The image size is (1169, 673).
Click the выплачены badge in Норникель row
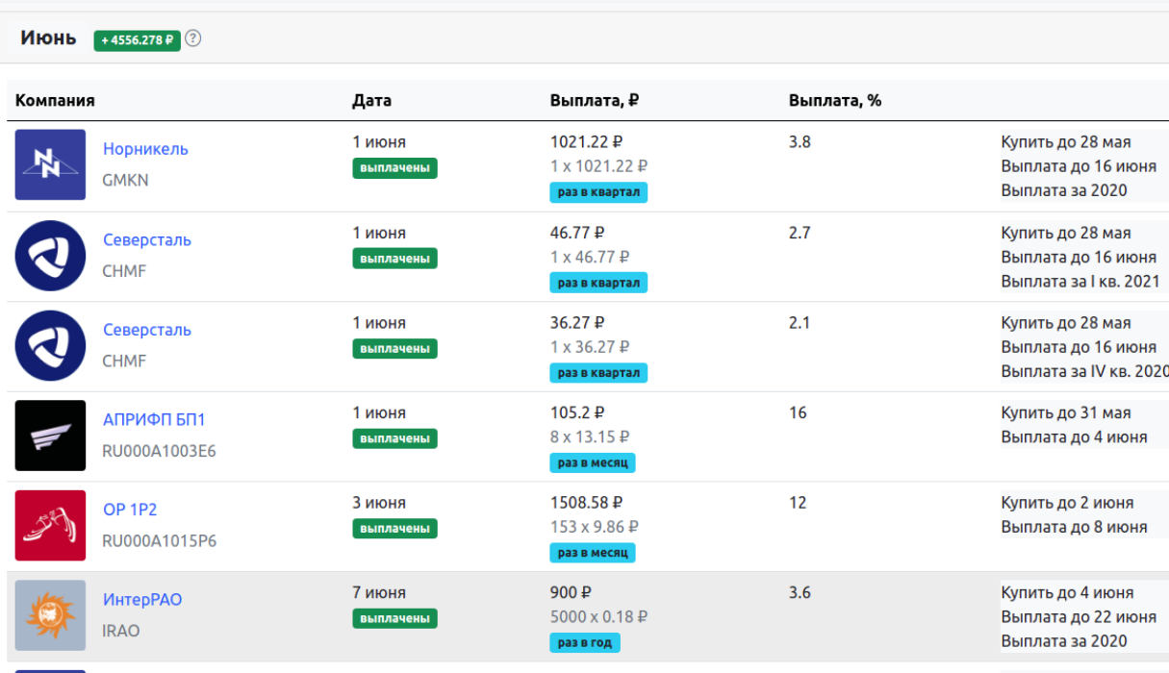tap(394, 168)
